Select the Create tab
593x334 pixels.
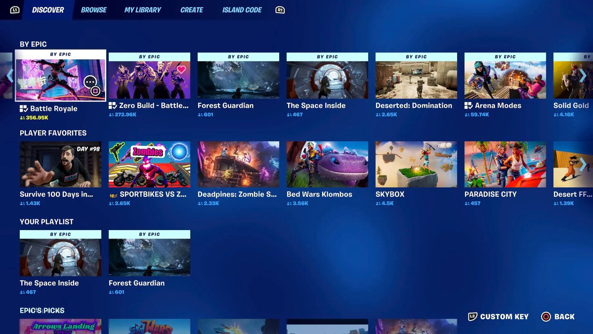point(192,10)
